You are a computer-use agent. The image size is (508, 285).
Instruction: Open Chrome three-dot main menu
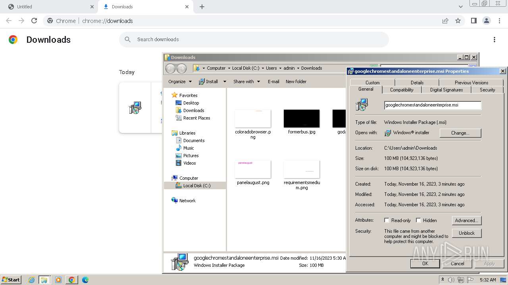click(x=500, y=21)
